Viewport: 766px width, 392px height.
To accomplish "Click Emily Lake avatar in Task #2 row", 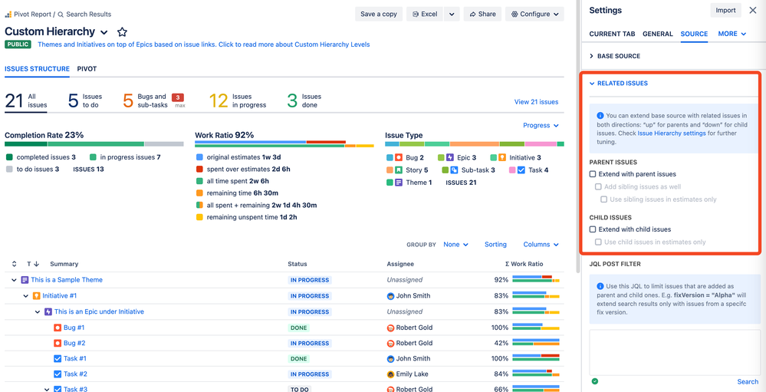I will pos(391,374).
